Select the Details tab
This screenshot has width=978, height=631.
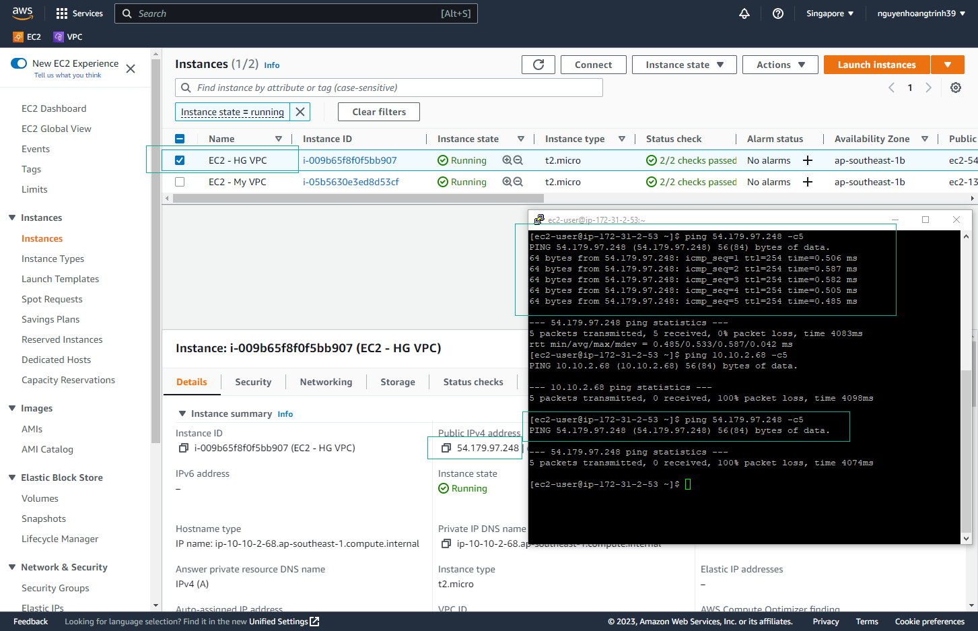[x=192, y=382]
